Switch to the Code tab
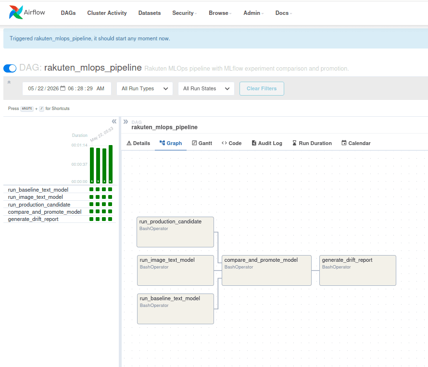 tap(231, 143)
